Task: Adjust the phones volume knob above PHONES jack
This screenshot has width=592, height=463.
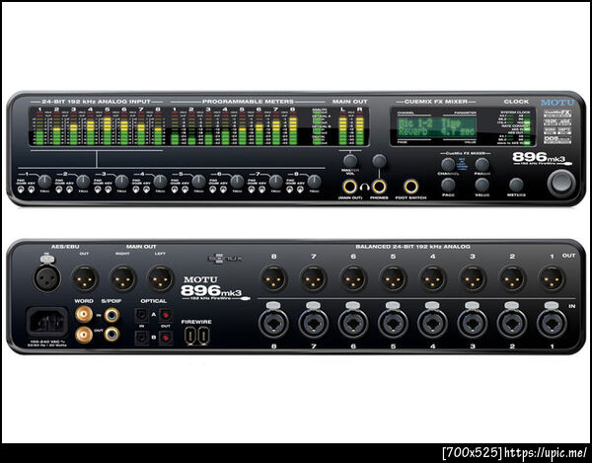Action: [379, 161]
